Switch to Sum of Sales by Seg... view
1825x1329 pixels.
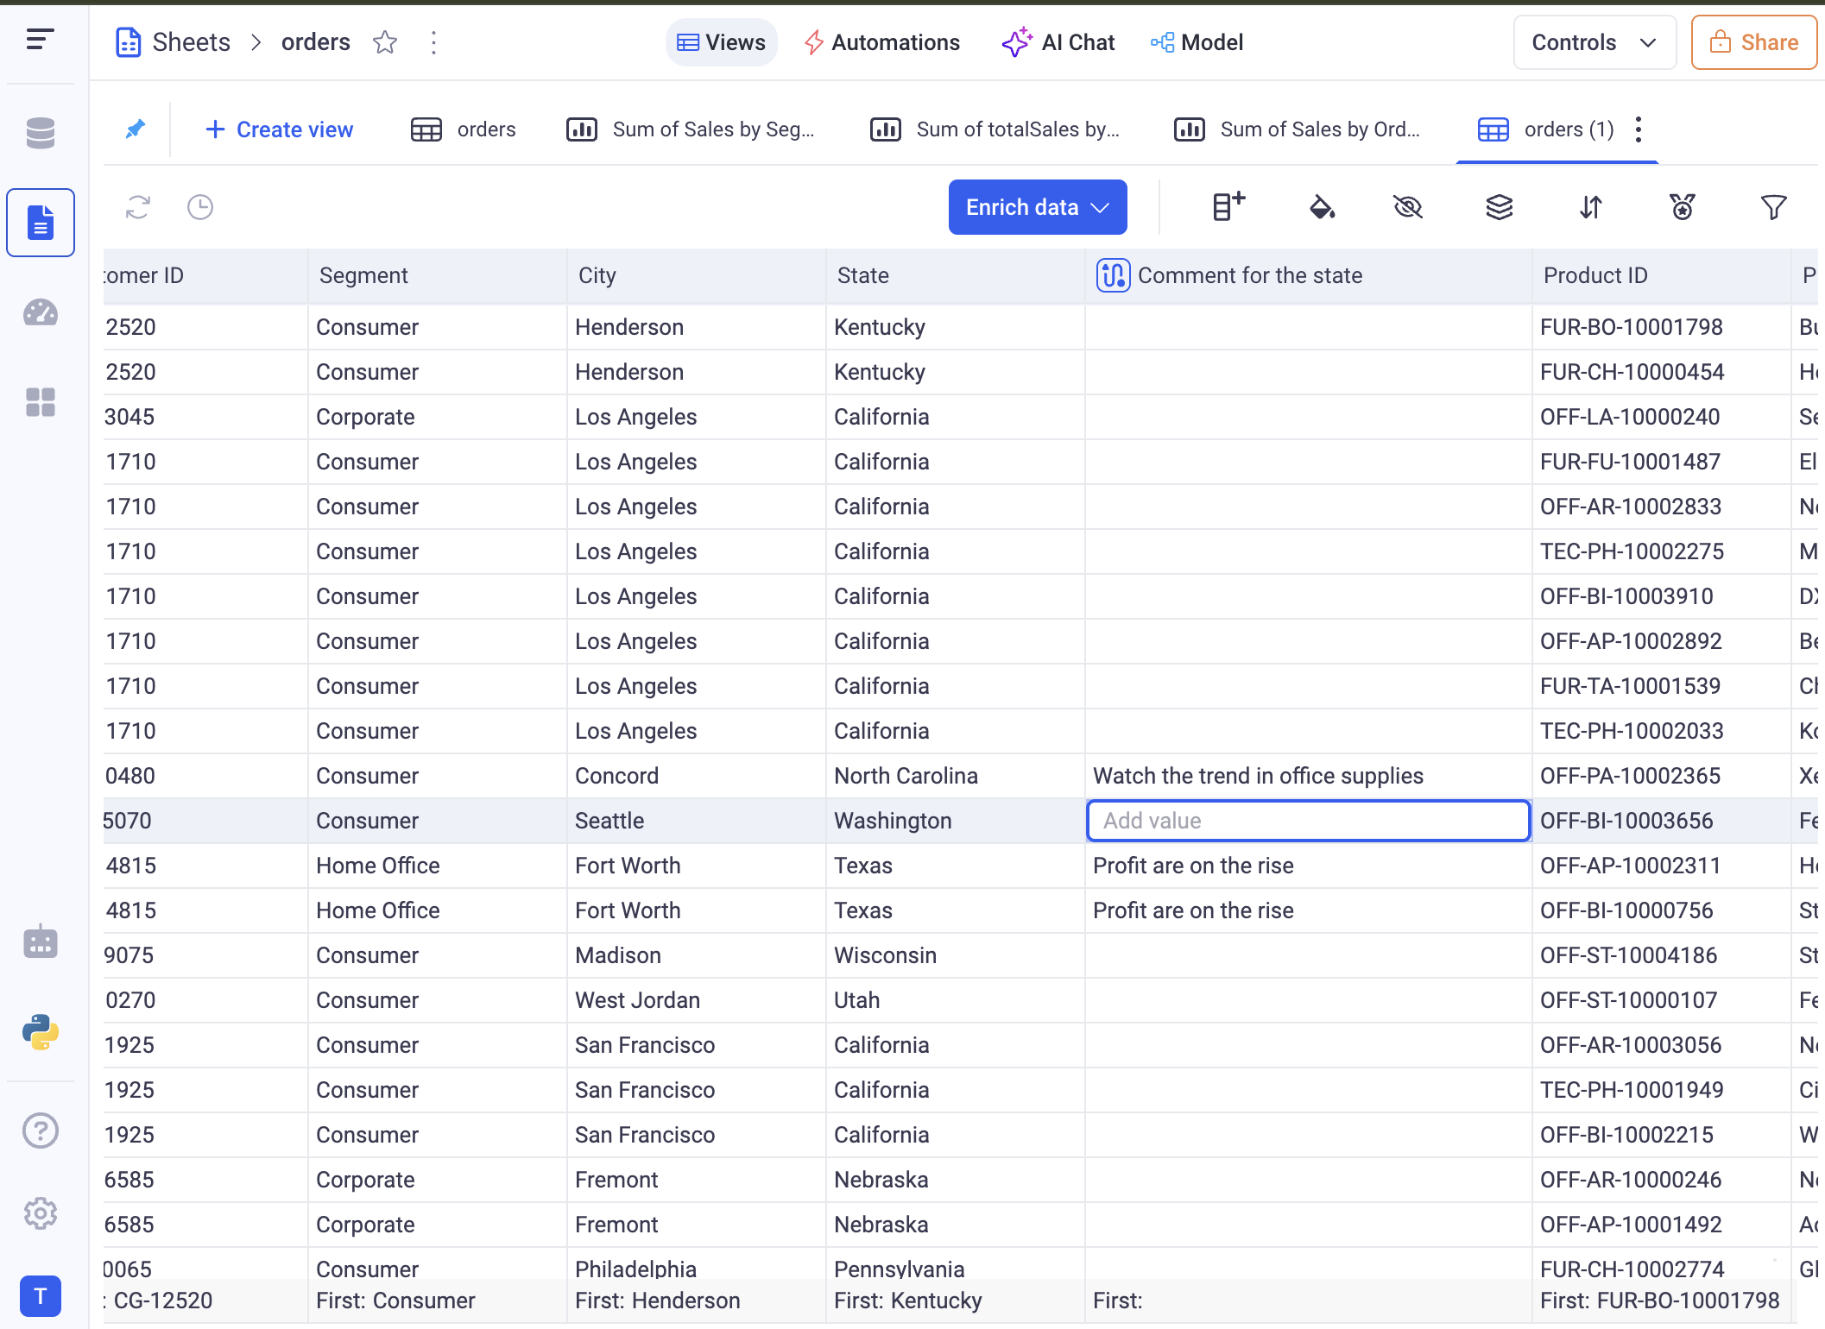pyautogui.click(x=691, y=129)
